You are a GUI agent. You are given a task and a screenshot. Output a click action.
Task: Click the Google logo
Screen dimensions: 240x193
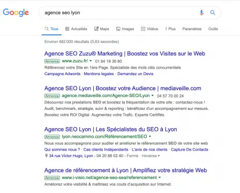pyautogui.click(x=16, y=12)
